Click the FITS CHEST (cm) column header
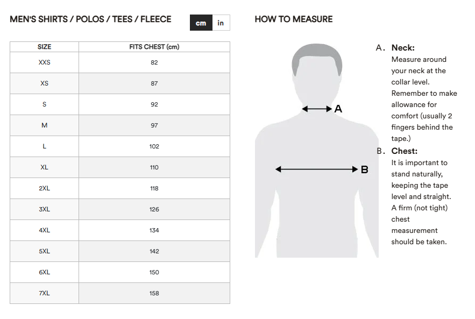The height and width of the screenshot is (319, 475). pos(154,47)
